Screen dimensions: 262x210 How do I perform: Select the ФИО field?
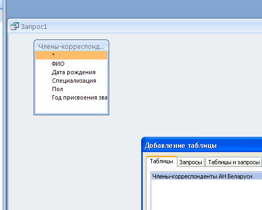tap(58, 64)
